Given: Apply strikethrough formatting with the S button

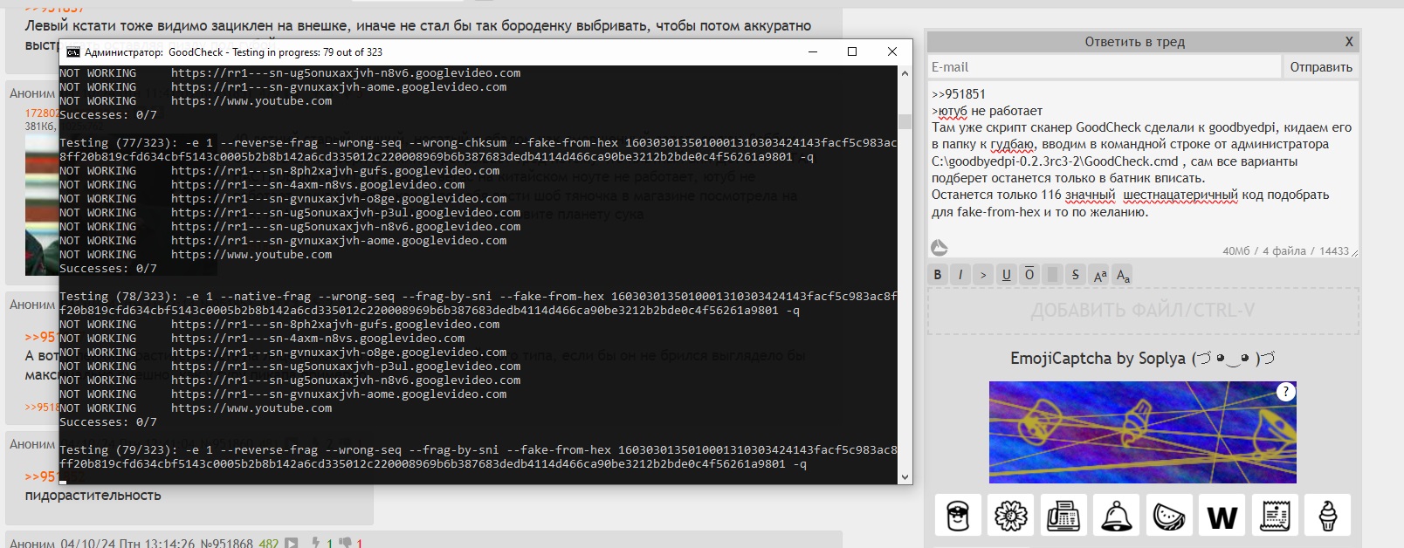Looking at the screenshot, I should (x=1076, y=275).
